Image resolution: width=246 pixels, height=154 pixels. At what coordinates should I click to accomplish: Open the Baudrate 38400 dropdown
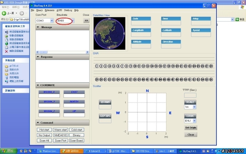pyautogui.click(x=73, y=20)
